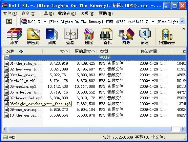Sort by the 大小 column header

pyautogui.click(x=56, y=52)
